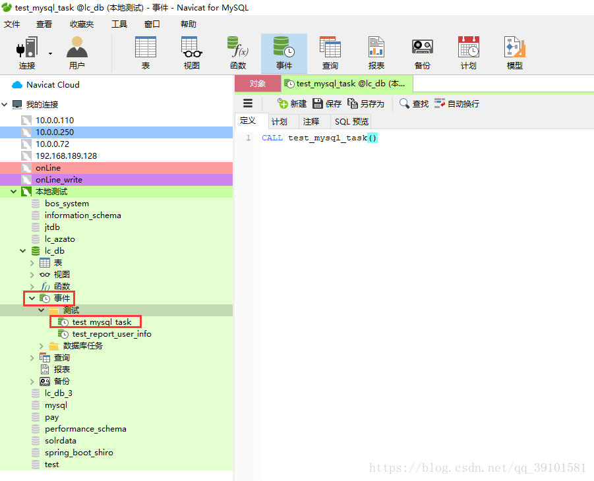Click the 查找 (Find) button
Image resolution: width=594 pixels, height=481 pixels.
(413, 103)
